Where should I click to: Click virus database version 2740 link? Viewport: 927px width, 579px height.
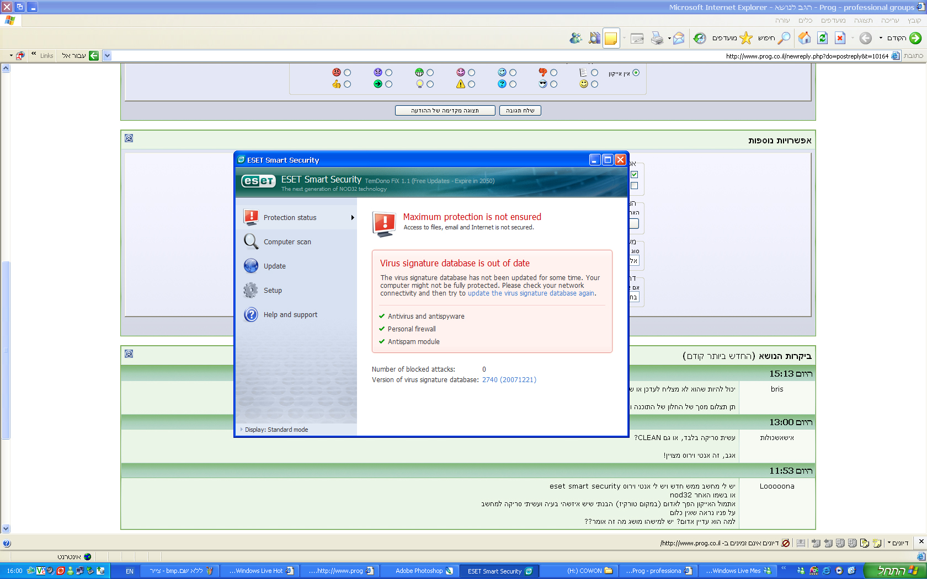click(509, 380)
